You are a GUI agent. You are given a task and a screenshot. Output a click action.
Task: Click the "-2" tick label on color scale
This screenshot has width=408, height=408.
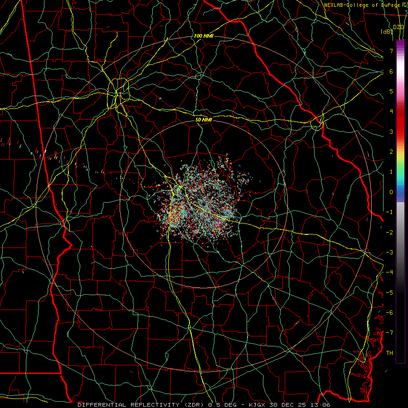(x=389, y=233)
